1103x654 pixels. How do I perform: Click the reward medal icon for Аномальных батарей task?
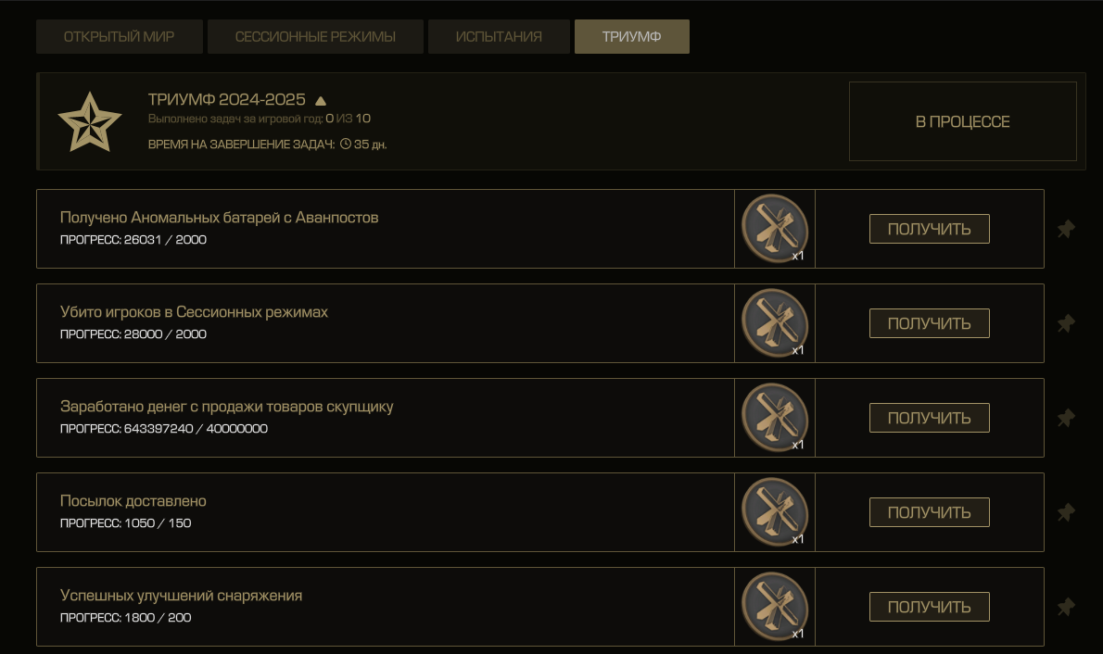(x=775, y=229)
